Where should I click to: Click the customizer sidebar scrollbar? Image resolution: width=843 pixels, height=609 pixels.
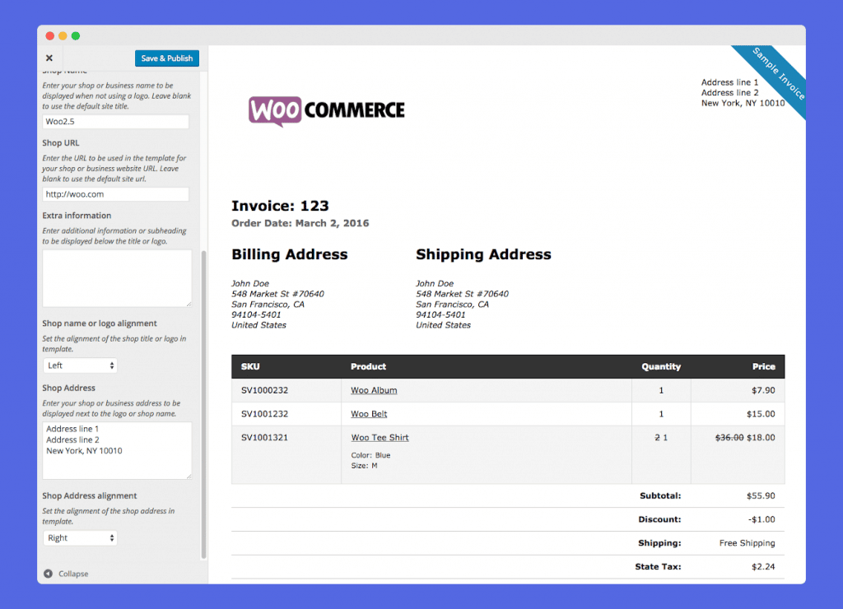(204, 405)
